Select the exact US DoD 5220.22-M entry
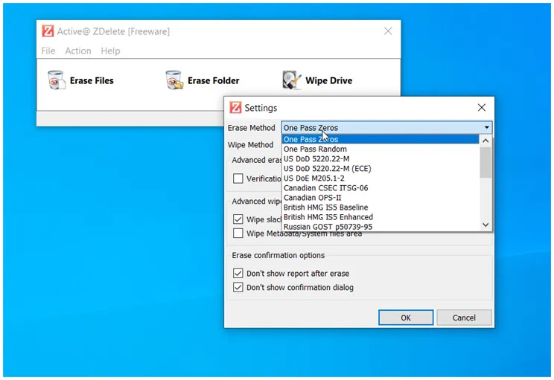The image size is (554, 380). (381, 159)
